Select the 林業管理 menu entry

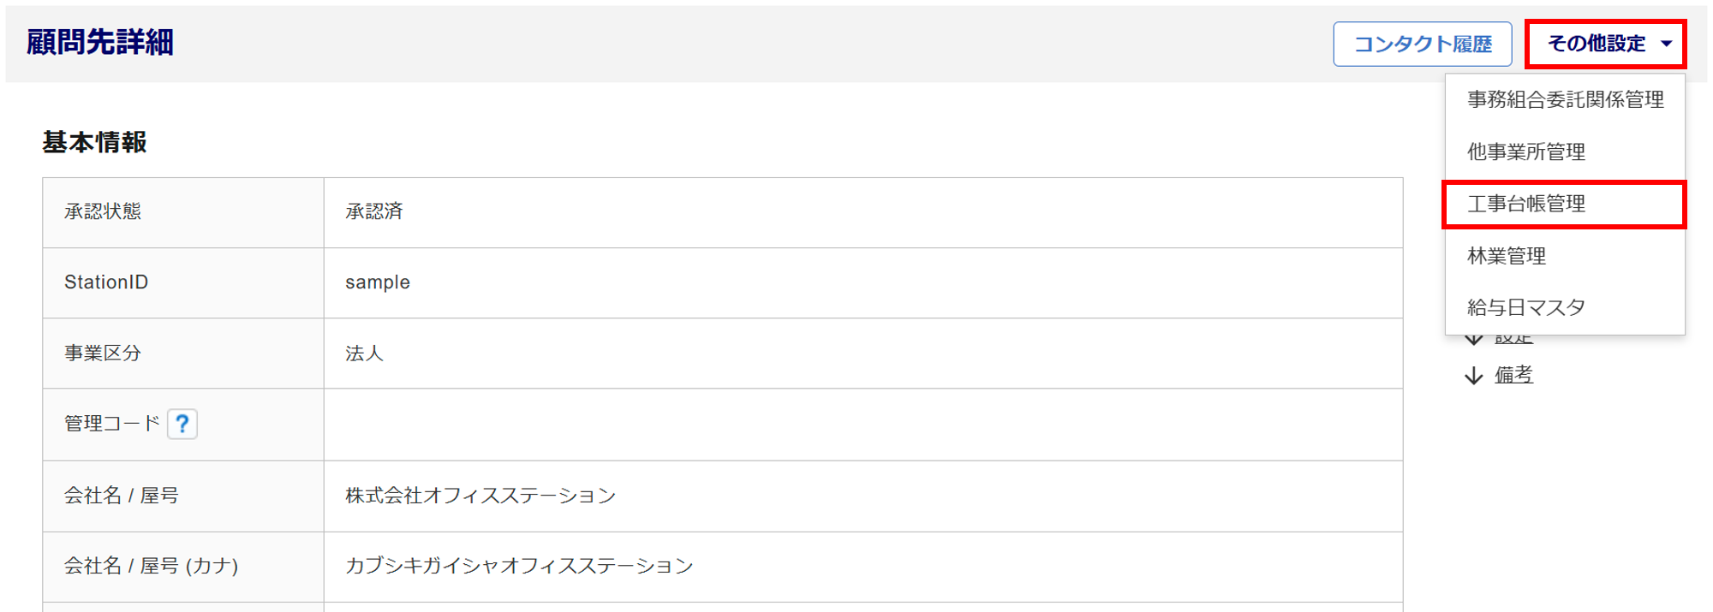pos(1506,256)
